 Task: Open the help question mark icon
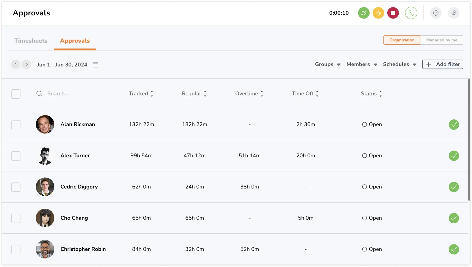point(435,13)
